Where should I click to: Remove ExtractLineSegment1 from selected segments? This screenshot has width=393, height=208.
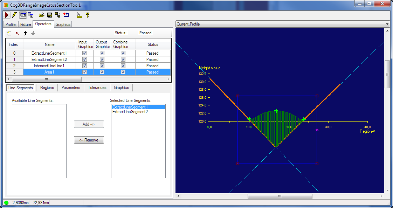[x=89, y=140]
